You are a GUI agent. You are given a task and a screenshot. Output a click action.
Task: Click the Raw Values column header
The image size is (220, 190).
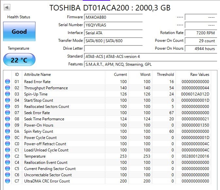click(x=200, y=74)
